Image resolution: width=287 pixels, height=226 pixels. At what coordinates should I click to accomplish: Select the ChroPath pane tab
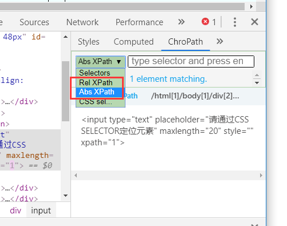coord(186,42)
